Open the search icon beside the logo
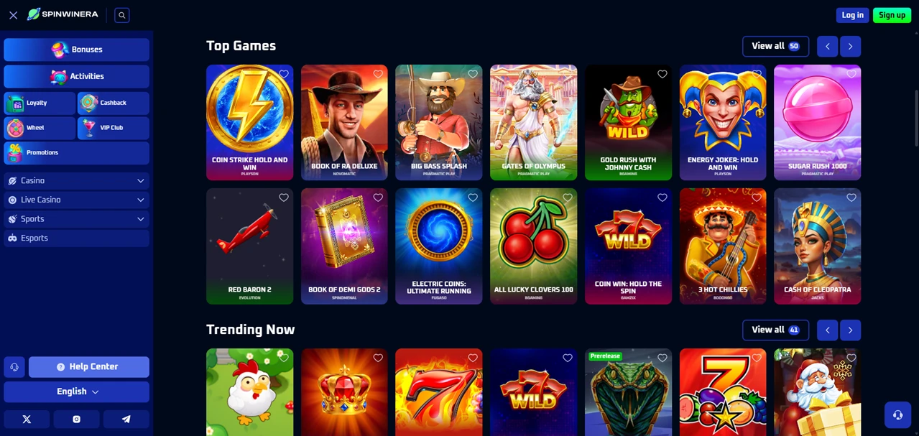This screenshot has height=436, width=919. click(x=122, y=15)
